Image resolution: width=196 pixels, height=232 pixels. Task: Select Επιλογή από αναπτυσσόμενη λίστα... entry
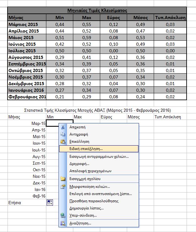click(x=99, y=194)
